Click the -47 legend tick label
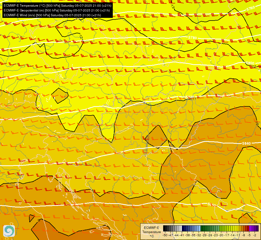This screenshot has width=261, height=240. pos(171,235)
